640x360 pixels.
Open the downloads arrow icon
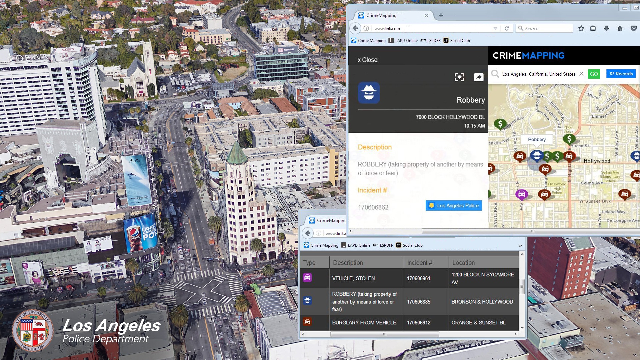(x=606, y=28)
